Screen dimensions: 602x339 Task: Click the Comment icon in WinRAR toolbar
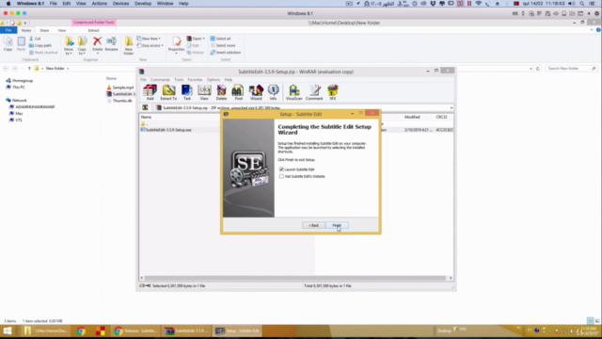[314, 92]
